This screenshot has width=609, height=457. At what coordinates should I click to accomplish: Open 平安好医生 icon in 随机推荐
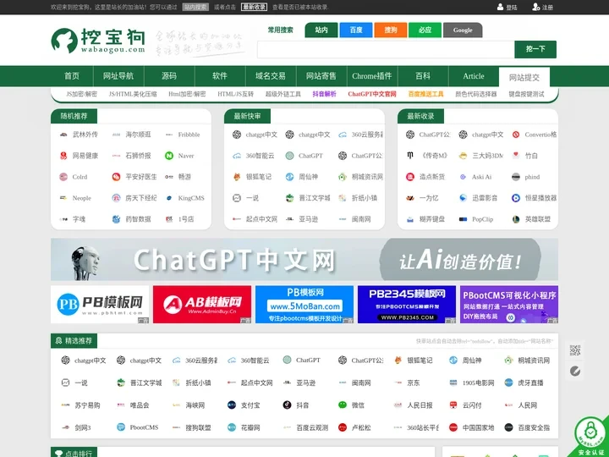pos(116,177)
